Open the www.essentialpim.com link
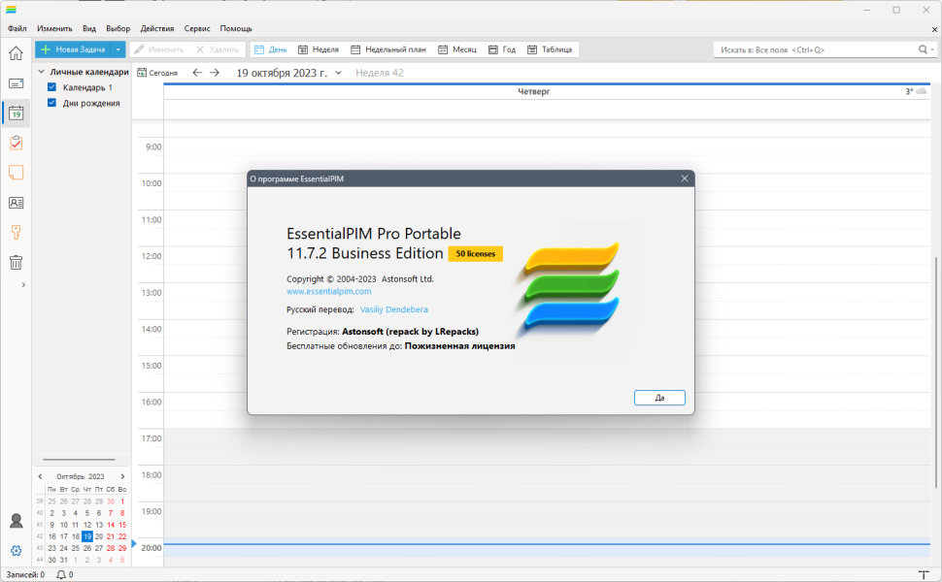 [x=328, y=291]
